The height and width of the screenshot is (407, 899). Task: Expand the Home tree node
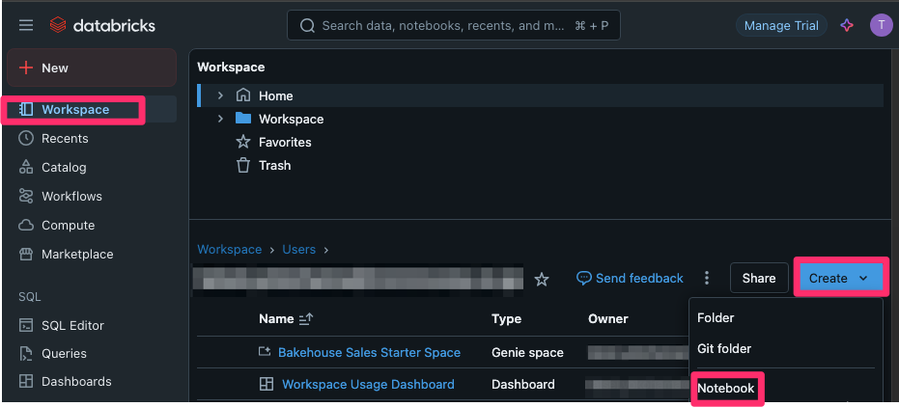pyautogui.click(x=221, y=95)
